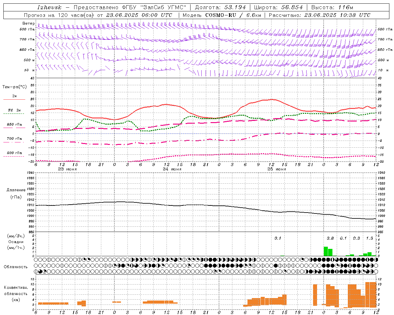Click the '(мм/1ч.)' precipitation unit label
Viewport: 394px width, 315px height.
pyautogui.click(x=16, y=248)
